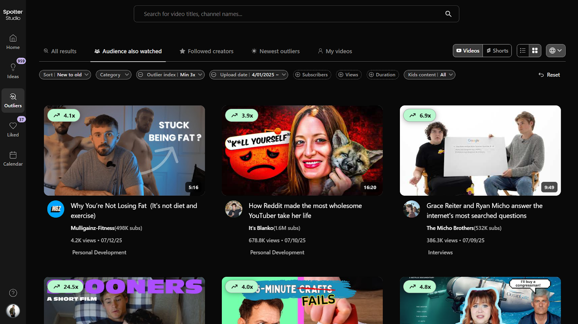
Task: Open the user profile avatar
Action: point(13,311)
